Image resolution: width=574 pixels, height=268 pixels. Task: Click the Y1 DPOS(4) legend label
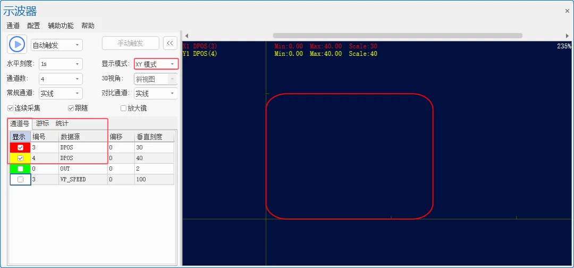click(200, 54)
